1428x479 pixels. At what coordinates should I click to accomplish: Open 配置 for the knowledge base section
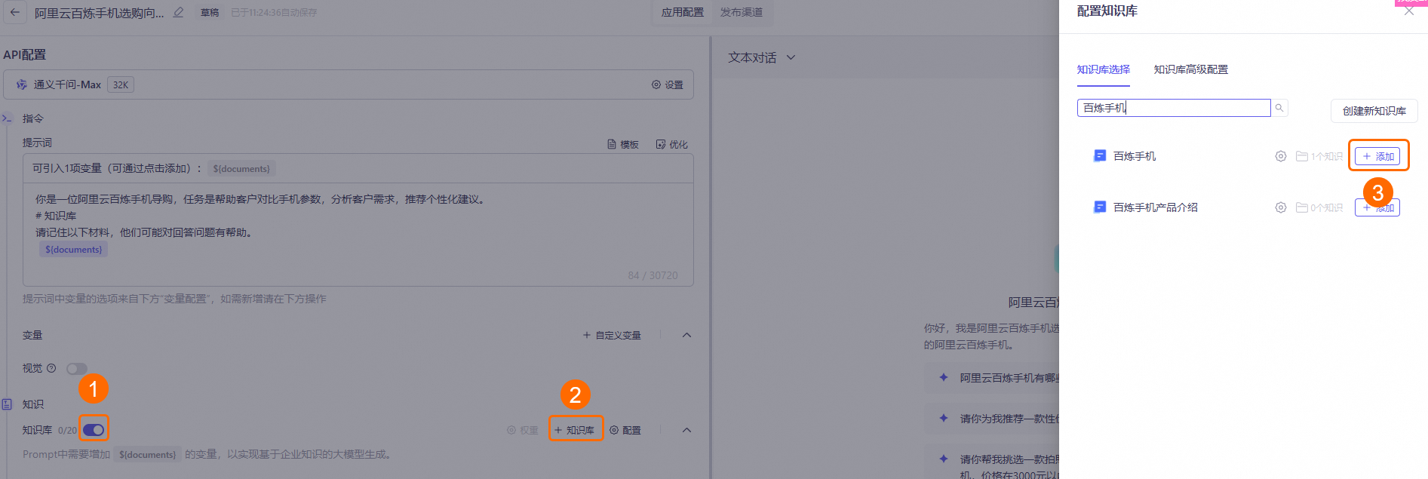click(x=625, y=430)
